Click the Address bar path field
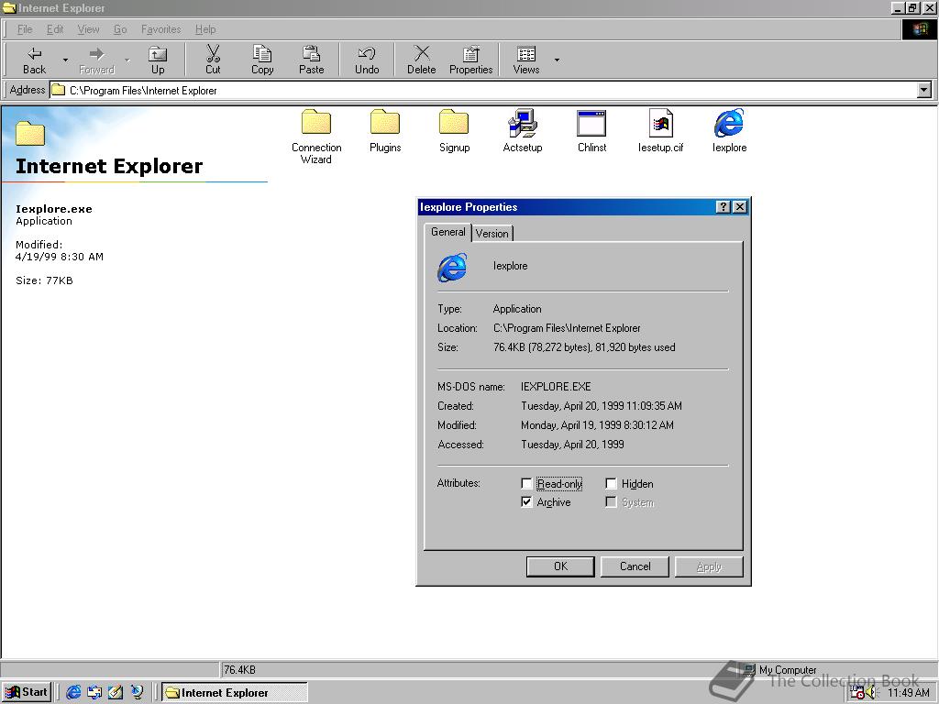 pos(482,91)
